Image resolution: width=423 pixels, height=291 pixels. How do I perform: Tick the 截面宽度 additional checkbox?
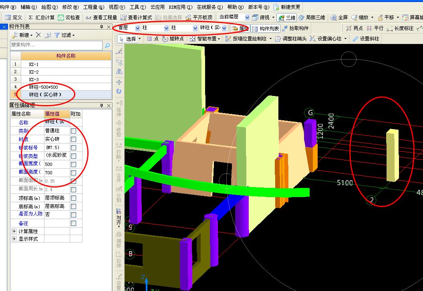(73, 164)
